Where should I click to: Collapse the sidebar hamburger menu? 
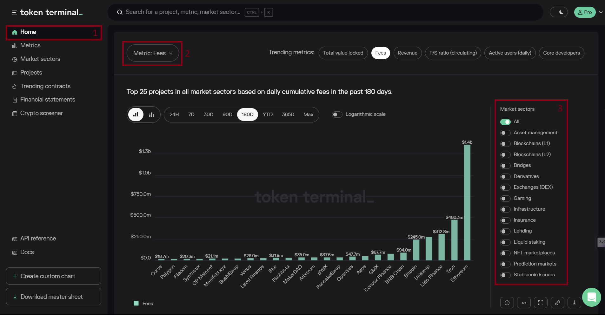pos(14,13)
